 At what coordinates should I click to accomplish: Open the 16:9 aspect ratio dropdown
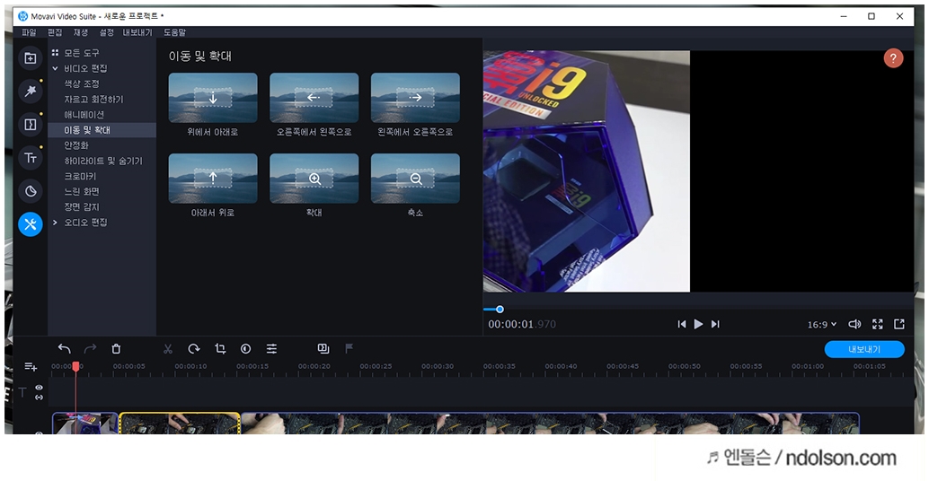[822, 324]
